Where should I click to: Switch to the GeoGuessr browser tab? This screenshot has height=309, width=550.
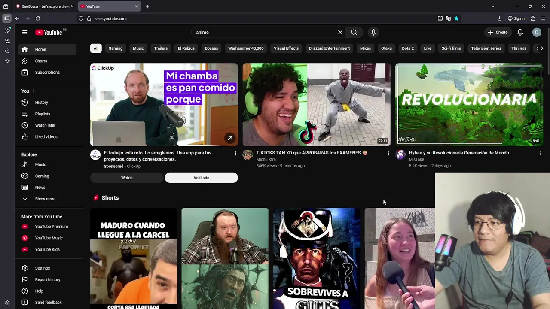click(45, 6)
